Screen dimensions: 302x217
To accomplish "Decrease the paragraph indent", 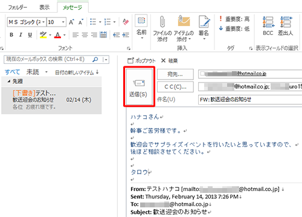I will (x=116, y=35).
